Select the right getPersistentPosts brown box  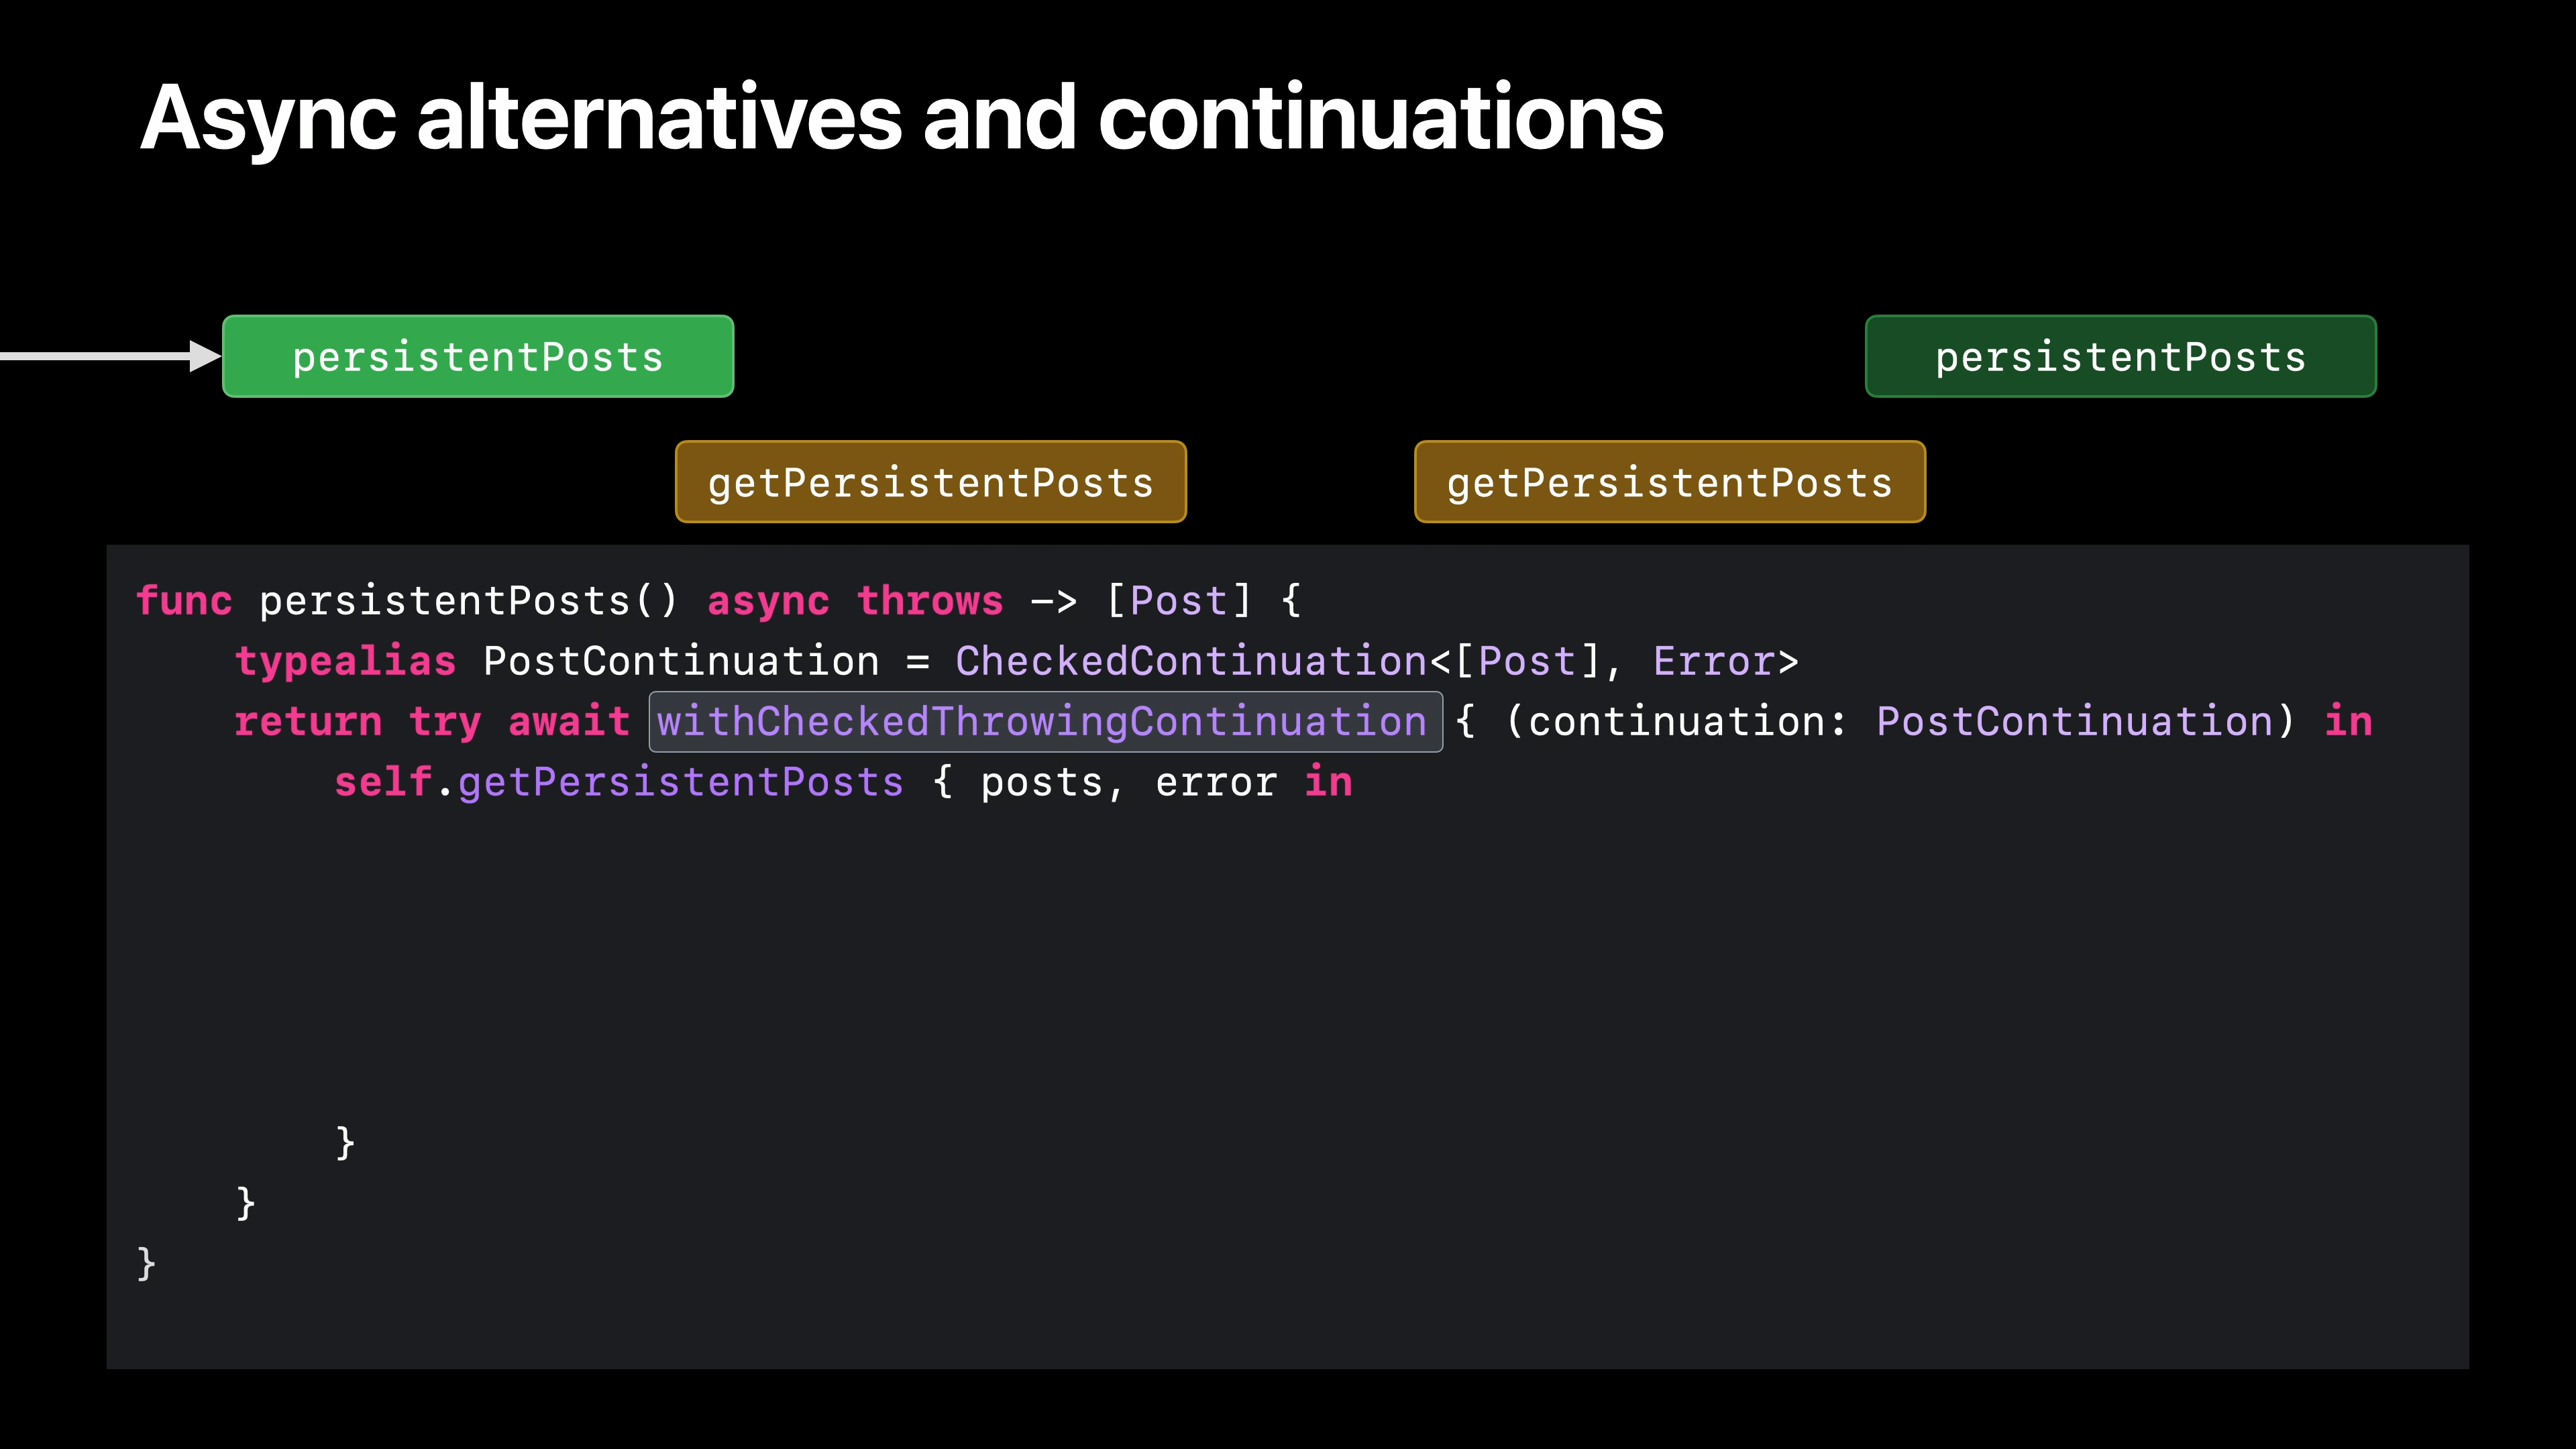[1669, 482]
